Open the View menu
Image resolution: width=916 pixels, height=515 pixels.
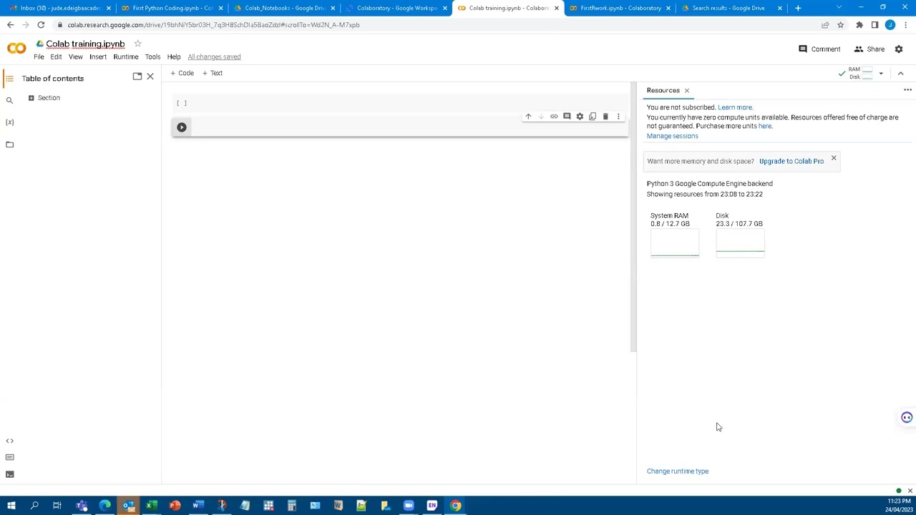[75, 57]
